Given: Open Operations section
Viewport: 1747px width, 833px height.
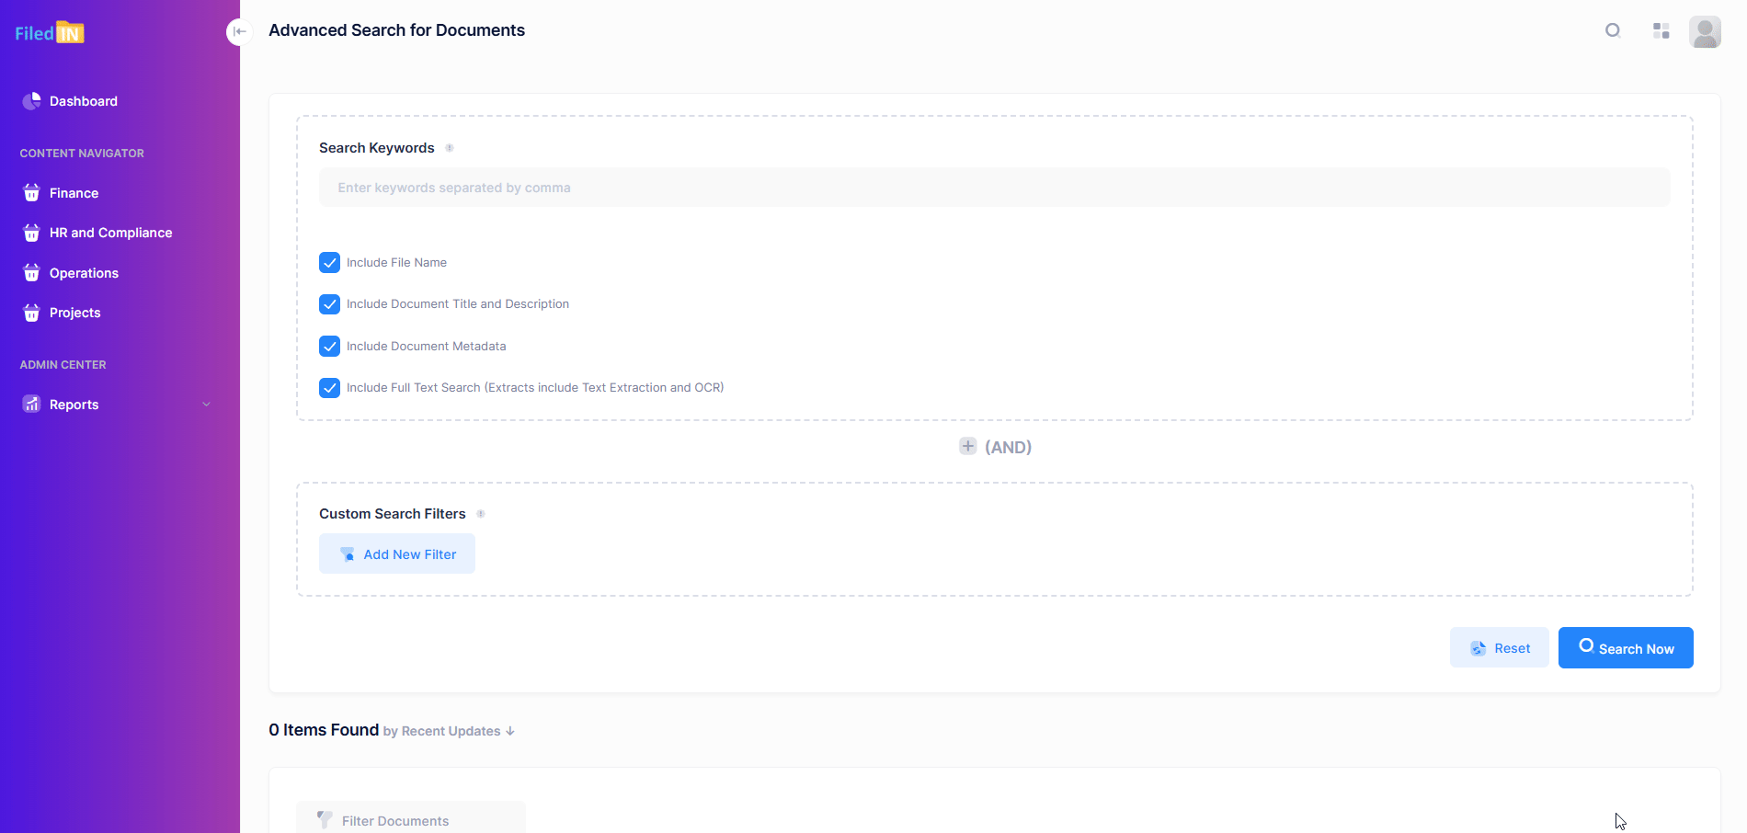Looking at the screenshot, I should 84,273.
